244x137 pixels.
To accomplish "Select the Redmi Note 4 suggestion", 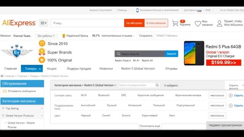I will 123,61.
